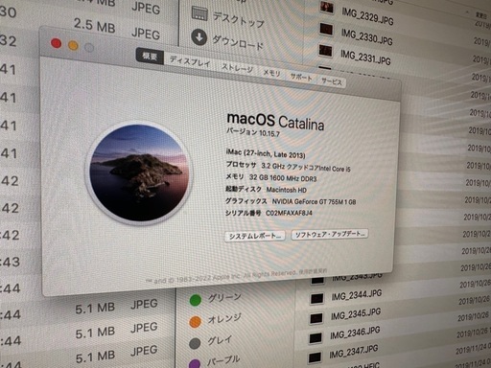Viewport: 491px width, 368px height.
Task: Click the 3.2 GHz Intel Core i5 processor text
Action: pyautogui.click(x=306, y=167)
